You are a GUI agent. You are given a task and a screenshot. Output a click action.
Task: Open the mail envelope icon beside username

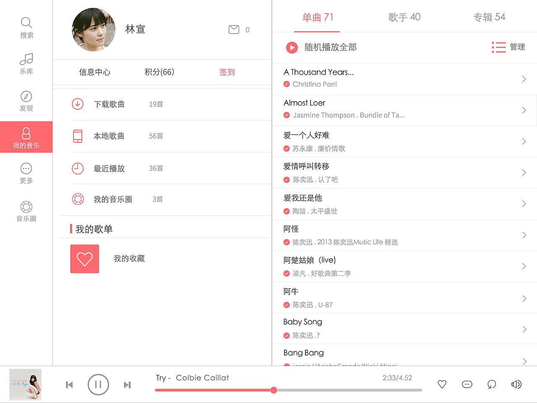[x=234, y=29]
